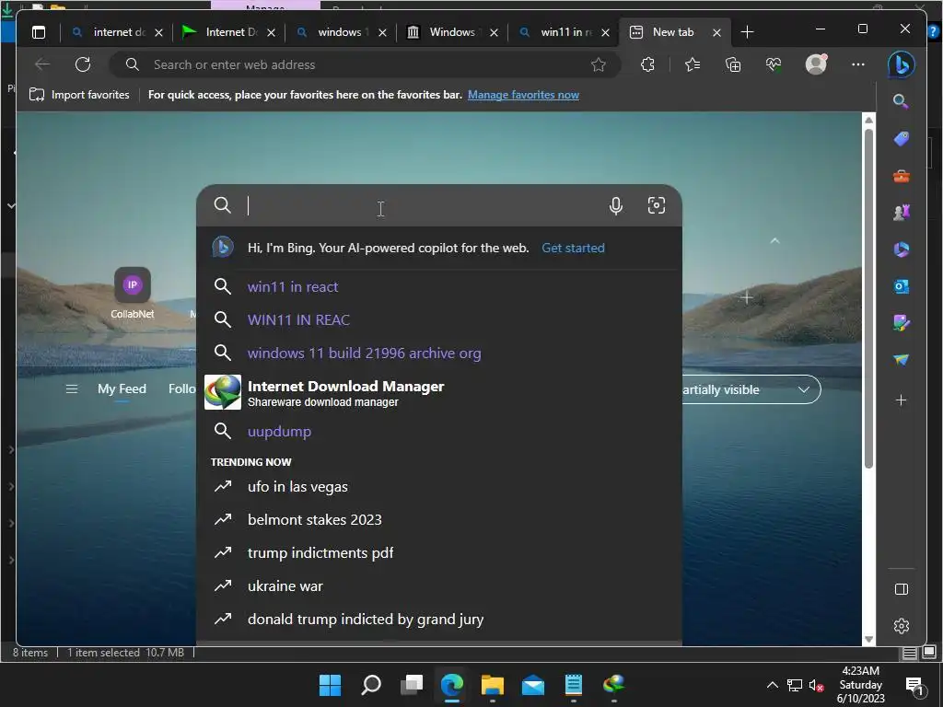The width and height of the screenshot is (943, 707).
Task: Collapse quick links with up chevron
Action: coord(774,241)
